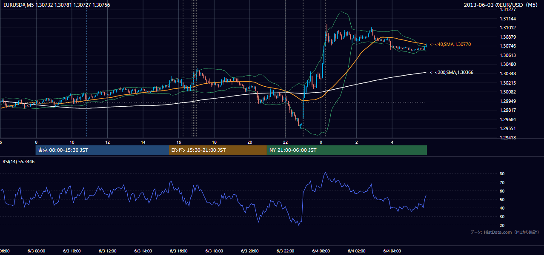Click the 6/3 22:00 time axis label

285,251
